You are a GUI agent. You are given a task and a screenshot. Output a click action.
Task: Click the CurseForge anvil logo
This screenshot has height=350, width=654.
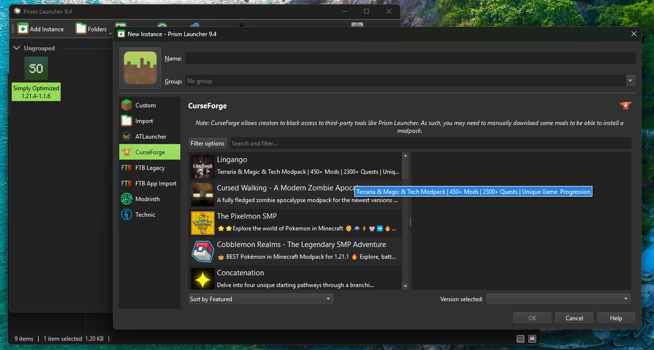[625, 105]
